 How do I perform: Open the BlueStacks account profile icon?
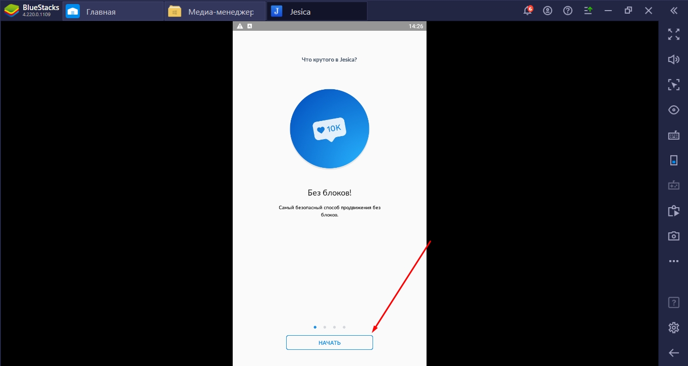[x=548, y=11]
